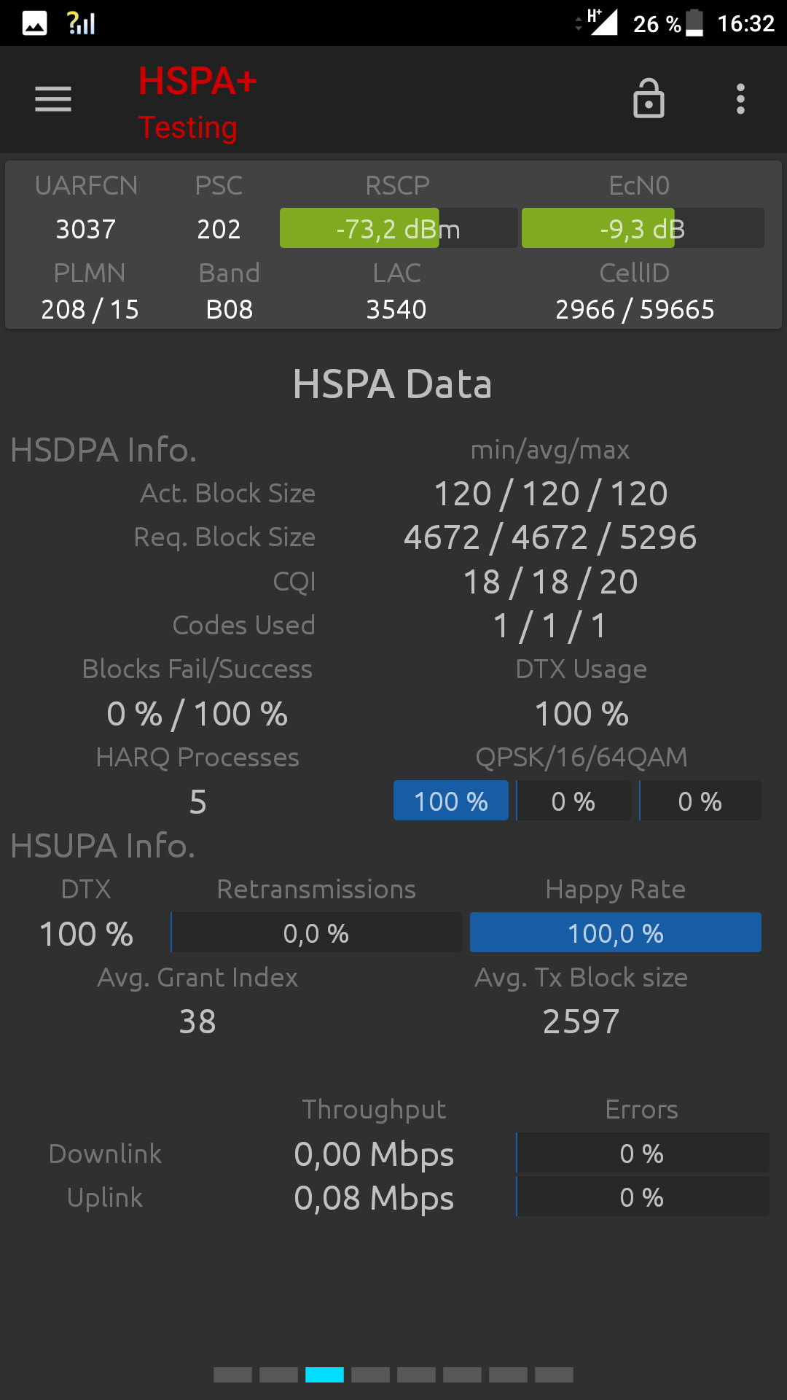Switch to the first page indicator
The width and height of the screenshot is (787, 1400).
click(232, 1375)
